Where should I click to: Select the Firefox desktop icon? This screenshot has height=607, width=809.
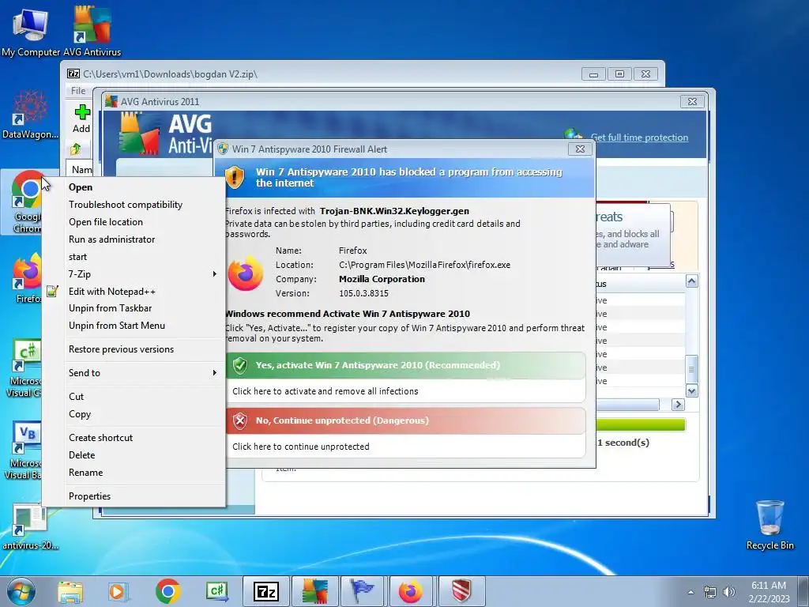point(27,279)
